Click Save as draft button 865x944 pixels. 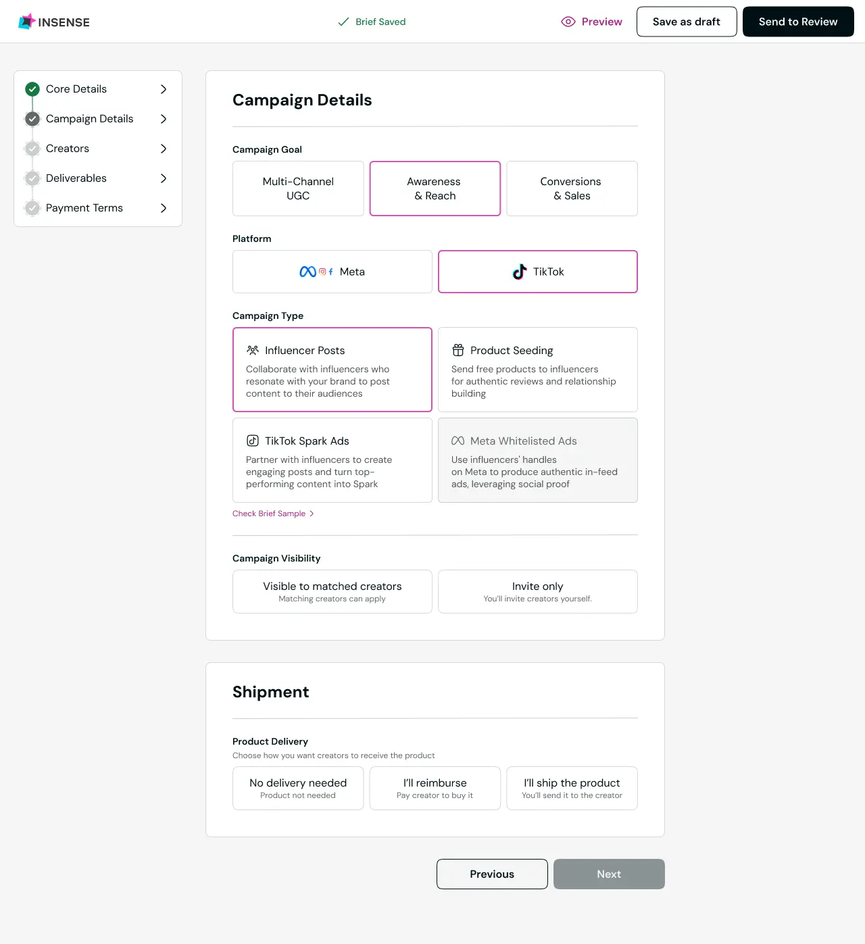[687, 22]
